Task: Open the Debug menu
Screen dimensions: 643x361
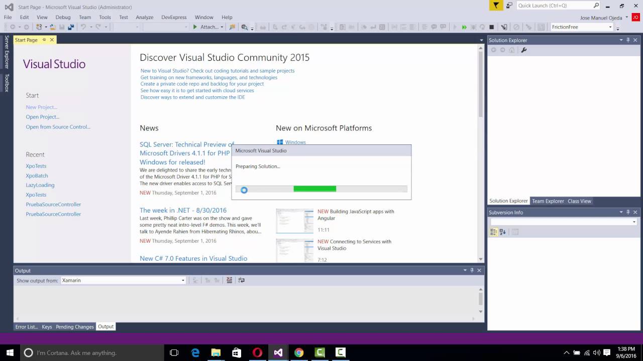Action: point(63,17)
